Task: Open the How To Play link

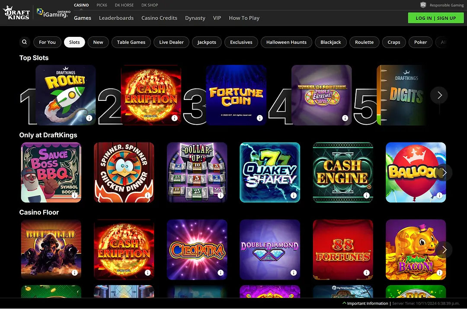Action: [x=244, y=18]
